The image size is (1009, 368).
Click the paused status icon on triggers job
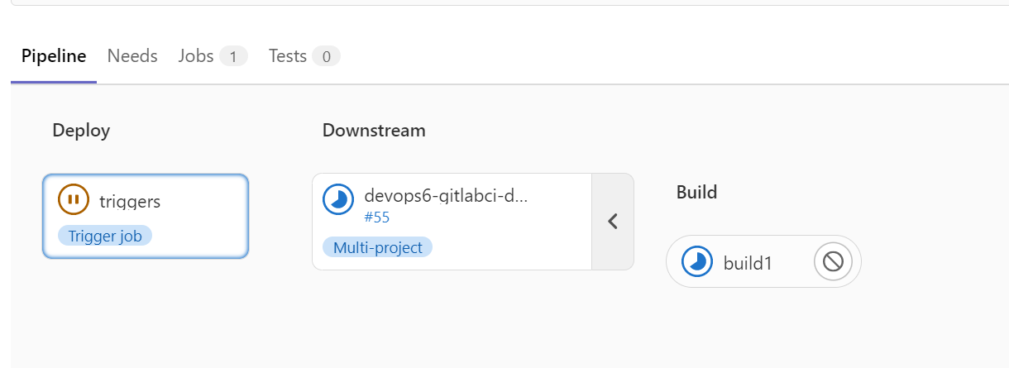pyautogui.click(x=73, y=199)
